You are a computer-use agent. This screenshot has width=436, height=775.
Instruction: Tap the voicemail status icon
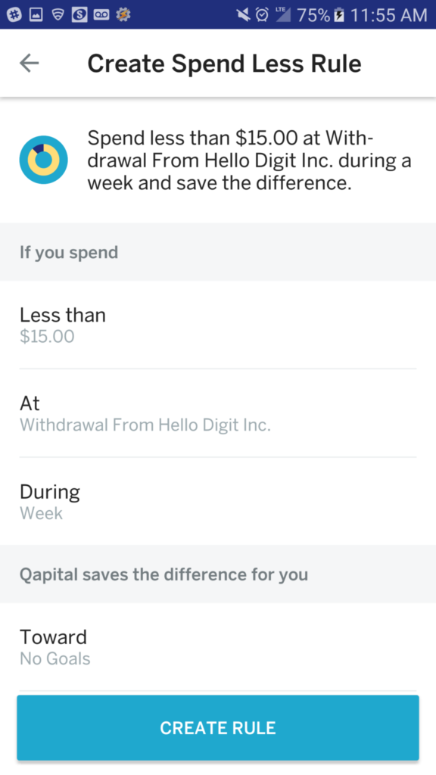pyautogui.click(x=101, y=15)
